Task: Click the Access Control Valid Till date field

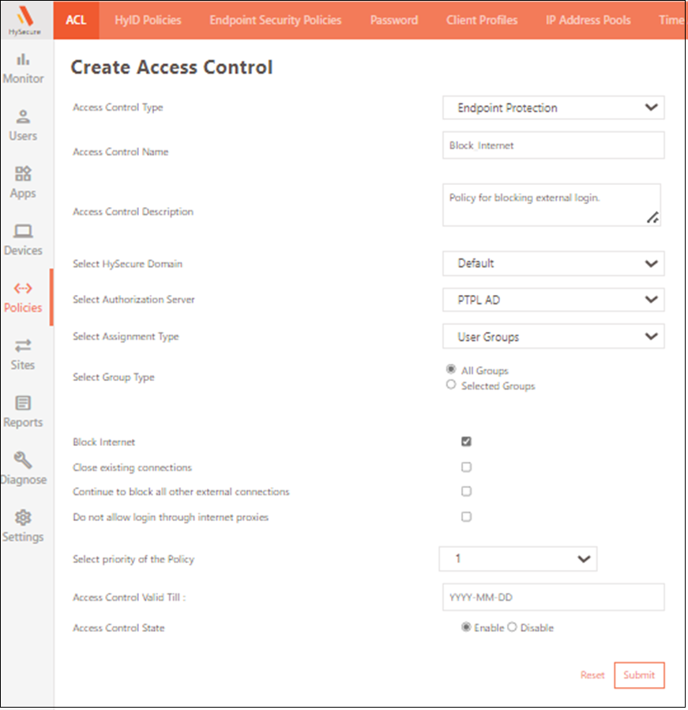Action: pos(553,598)
